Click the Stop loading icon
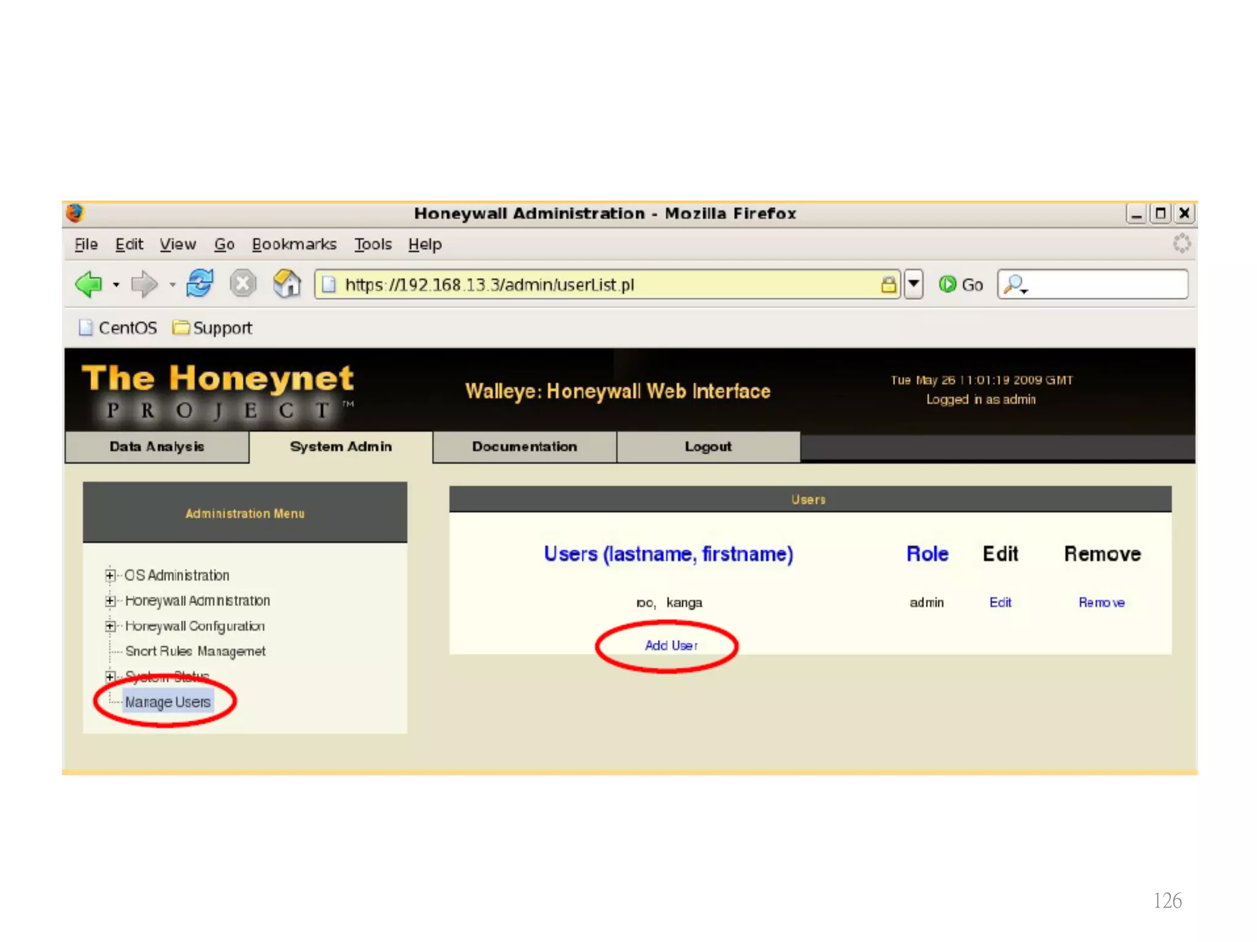The height and width of the screenshot is (942, 1257). point(243,284)
